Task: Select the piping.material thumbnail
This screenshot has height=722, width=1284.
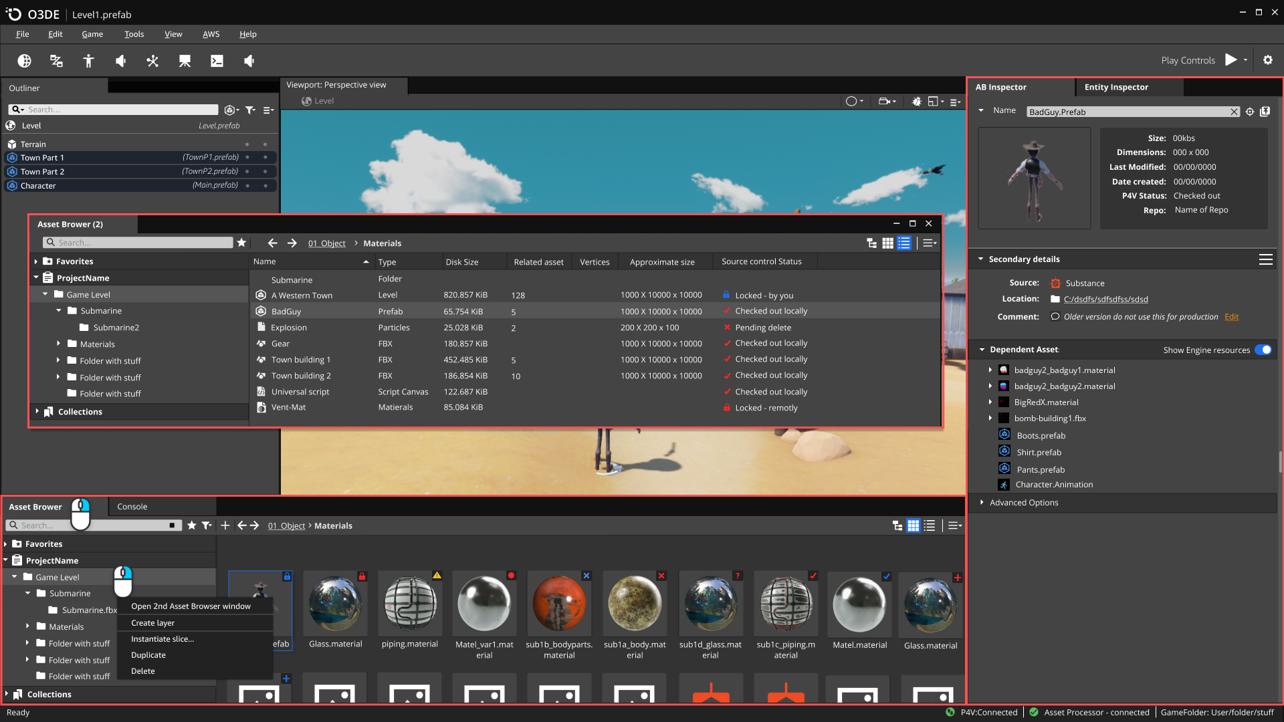Action: click(409, 604)
